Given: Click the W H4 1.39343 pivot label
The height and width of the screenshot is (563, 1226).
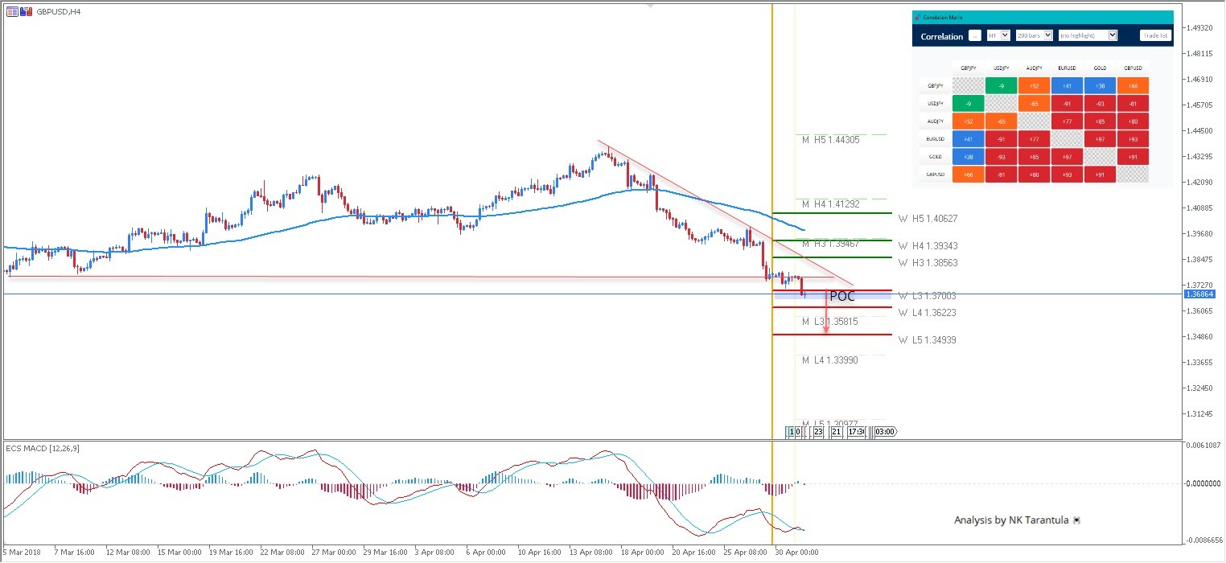Looking at the screenshot, I should click(x=928, y=246).
